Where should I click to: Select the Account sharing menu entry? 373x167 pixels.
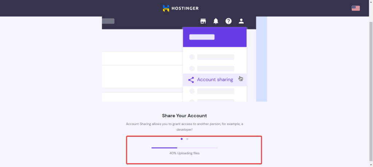pos(215,80)
